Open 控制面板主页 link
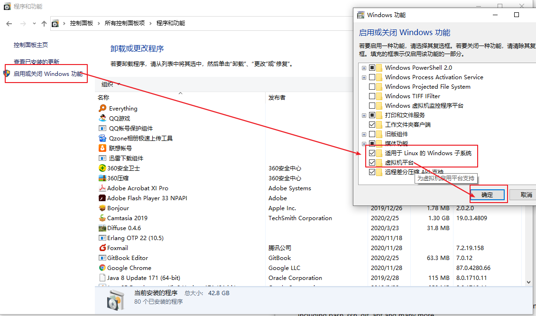The height and width of the screenshot is (316, 536). coord(31,45)
